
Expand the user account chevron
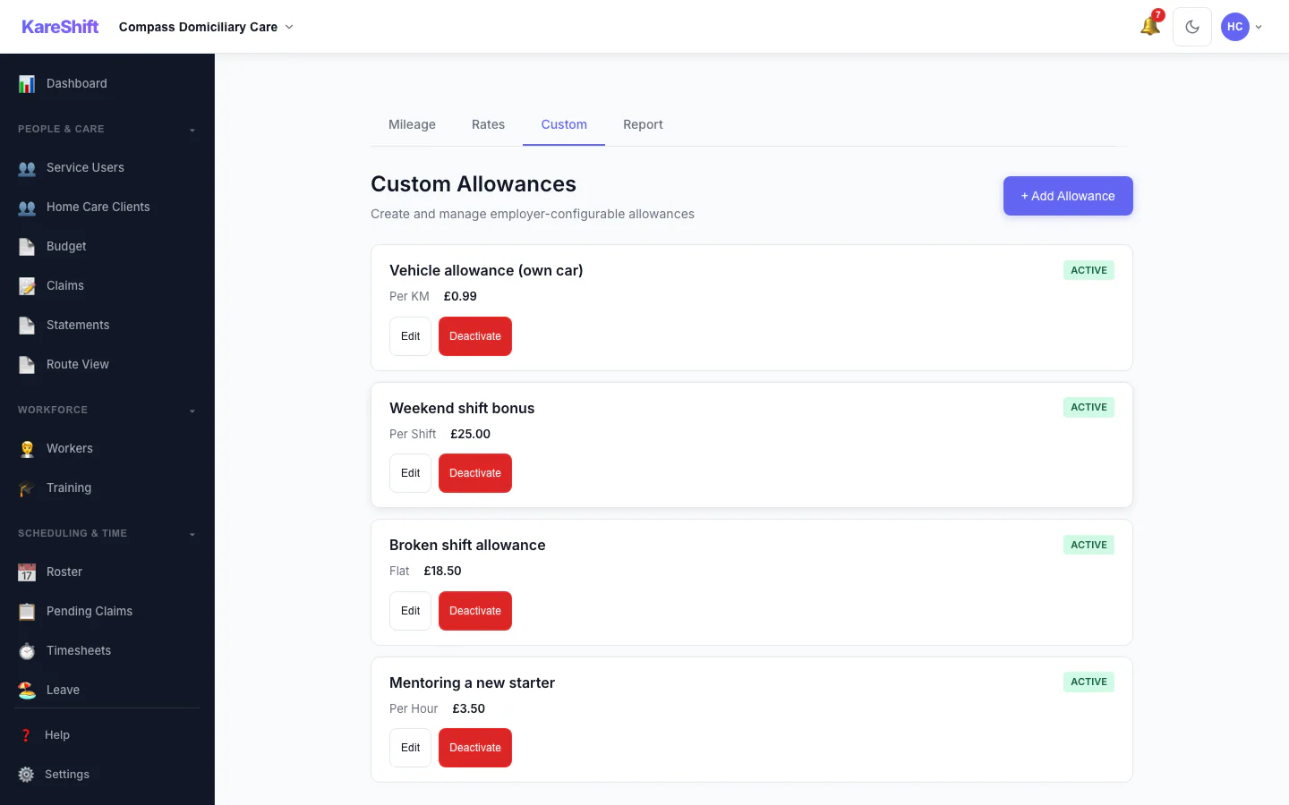[x=1259, y=27]
